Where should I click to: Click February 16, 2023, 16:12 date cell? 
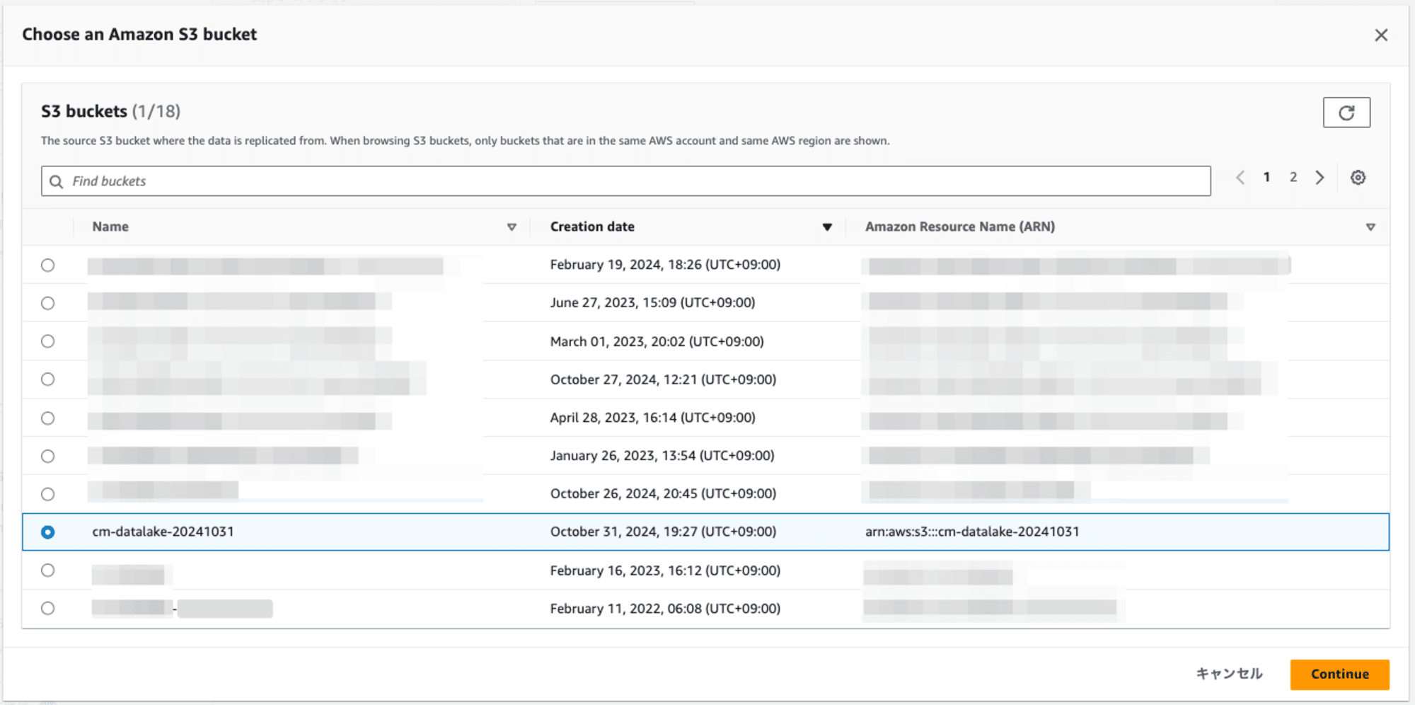coord(665,571)
